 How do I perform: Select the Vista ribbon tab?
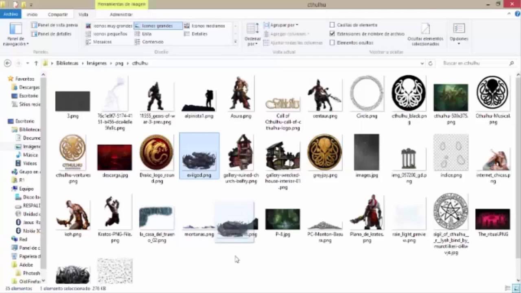(83, 14)
